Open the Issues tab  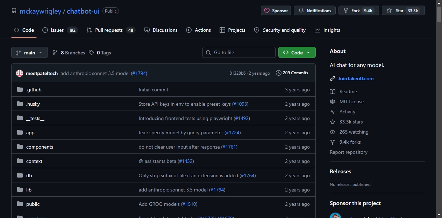pyautogui.click(x=59, y=30)
